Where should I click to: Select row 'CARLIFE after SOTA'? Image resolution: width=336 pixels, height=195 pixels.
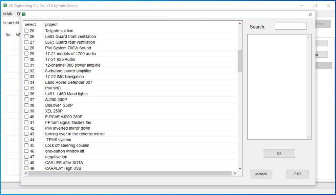pyautogui.click(x=131, y=162)
